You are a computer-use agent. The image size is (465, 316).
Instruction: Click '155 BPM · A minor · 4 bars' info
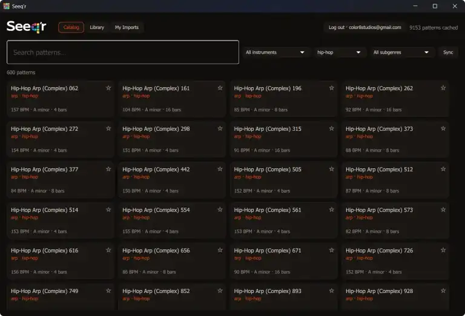click(150, 231)
